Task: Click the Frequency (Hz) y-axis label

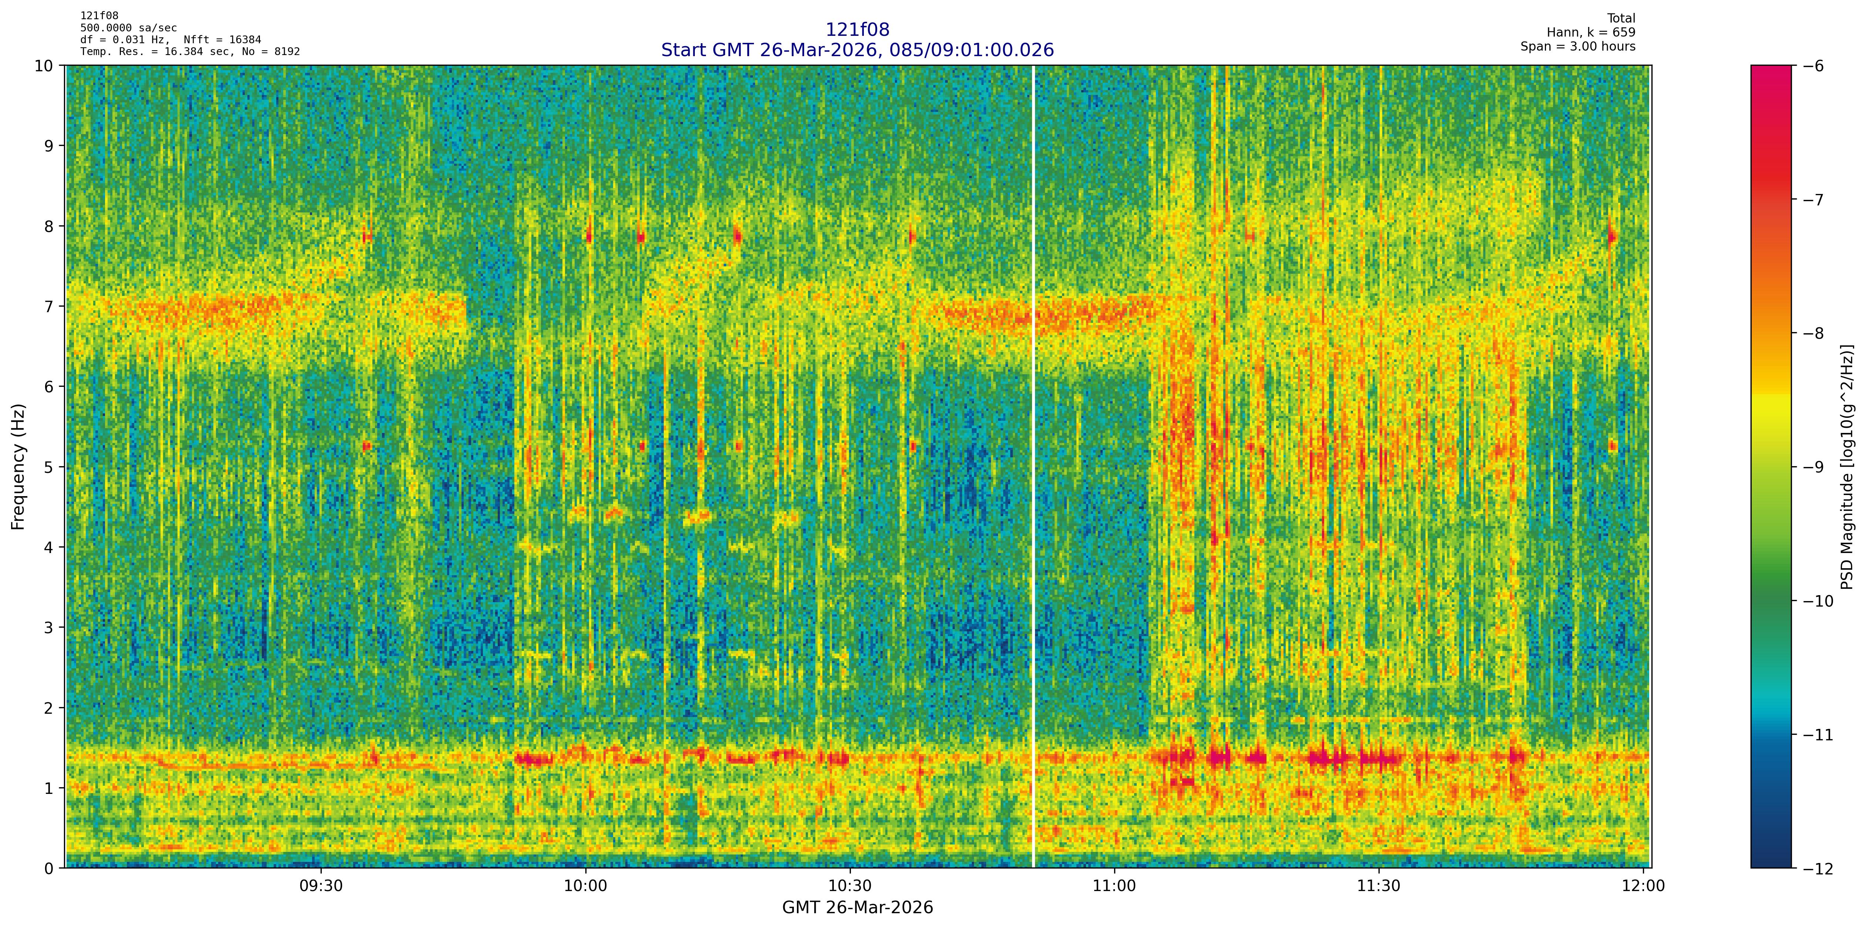Action: [x=18, y=467]
